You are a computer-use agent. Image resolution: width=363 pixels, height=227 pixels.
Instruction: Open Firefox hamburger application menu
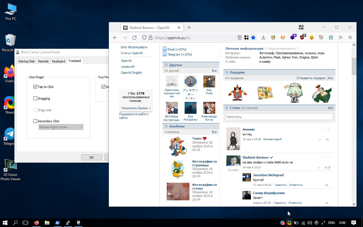[x=350, y=37]
